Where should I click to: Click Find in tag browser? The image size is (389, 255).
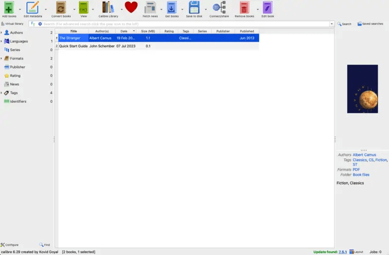44,245
